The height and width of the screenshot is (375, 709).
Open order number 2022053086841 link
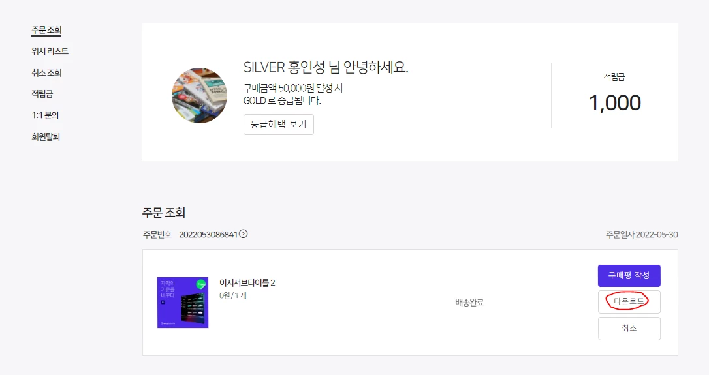click(208, 235)
